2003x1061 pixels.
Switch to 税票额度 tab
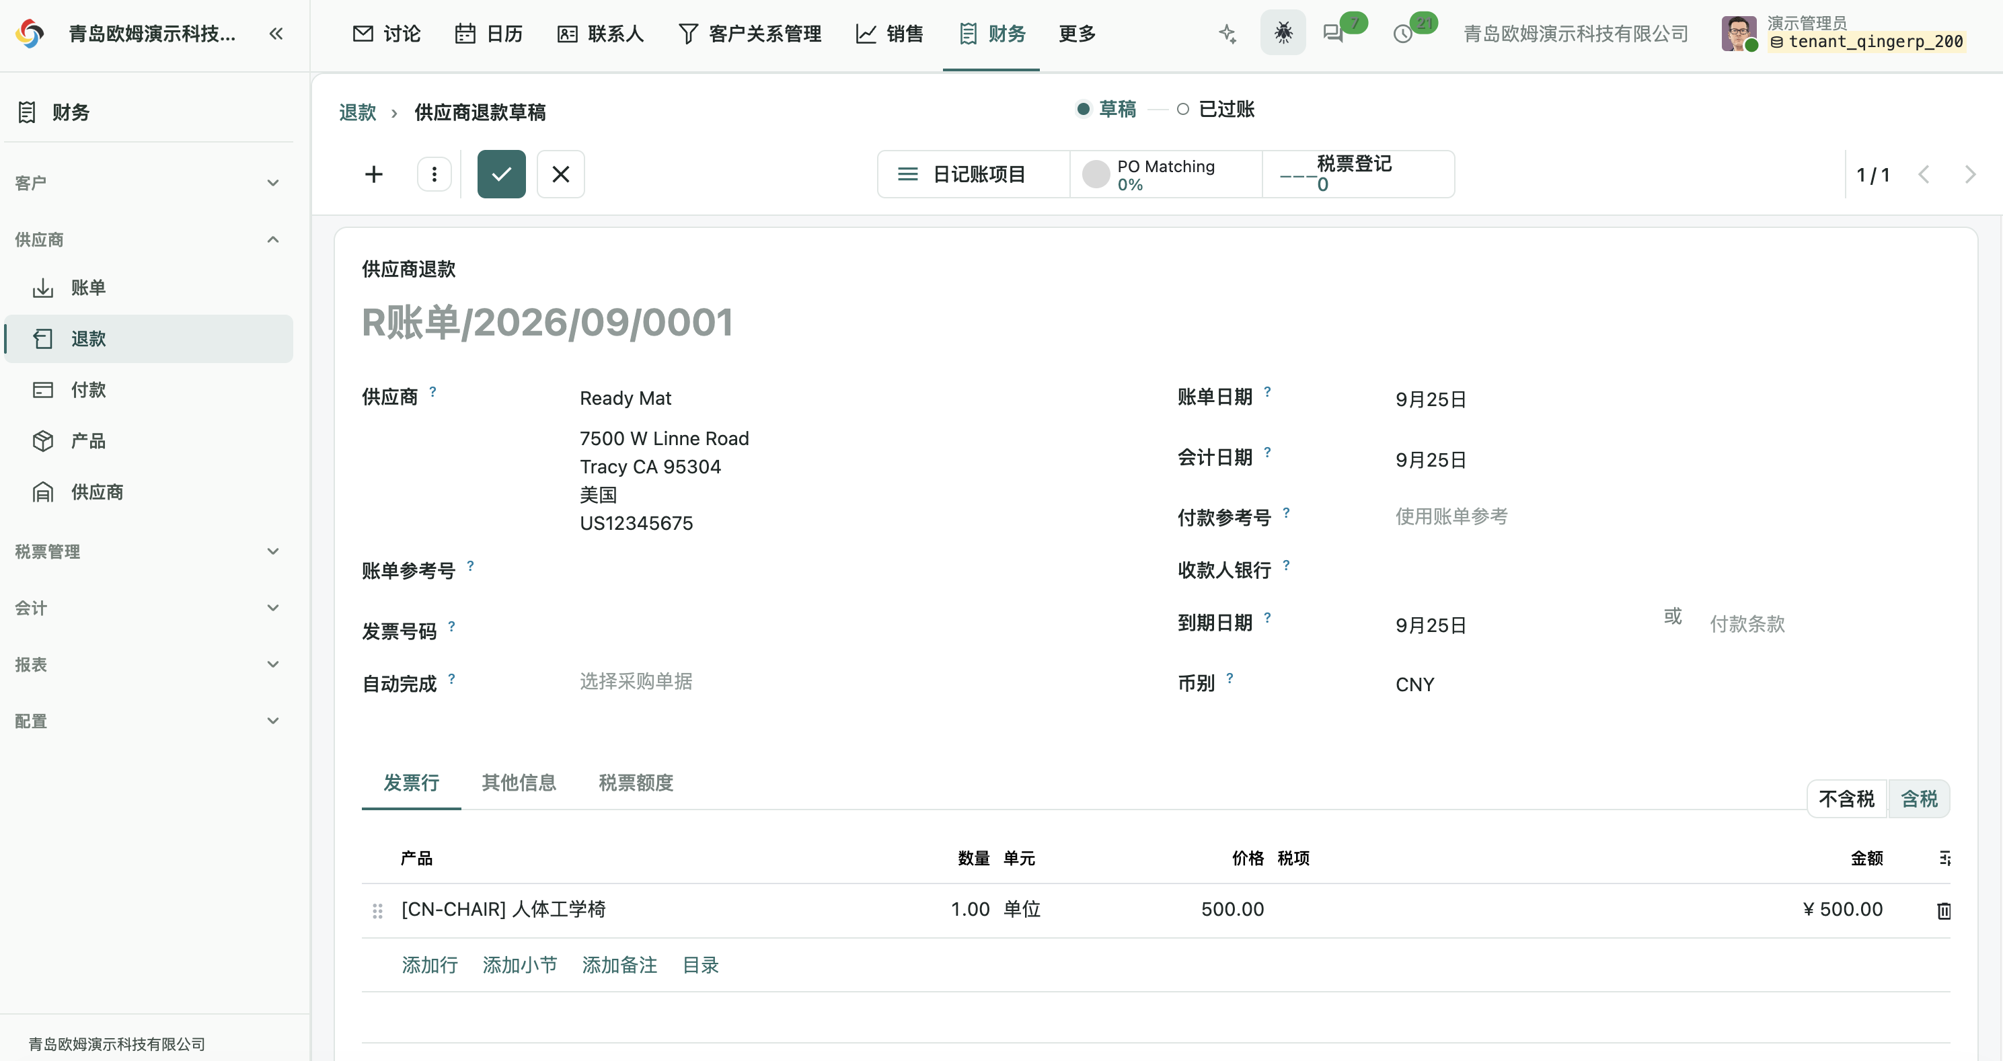tap(635, 783)
